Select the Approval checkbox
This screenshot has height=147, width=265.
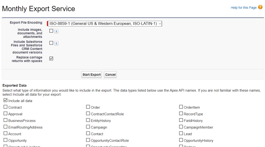coord(5,114)
